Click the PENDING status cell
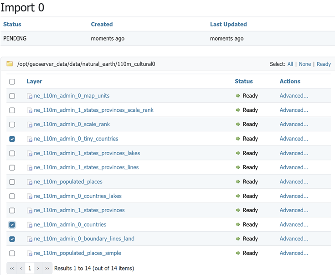 click(x=15, y=38)
